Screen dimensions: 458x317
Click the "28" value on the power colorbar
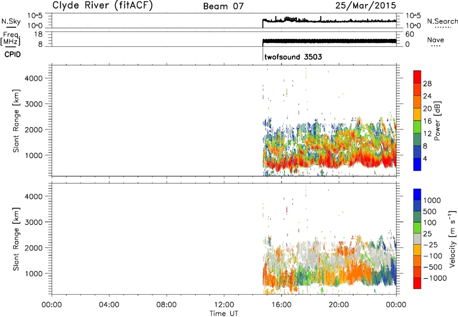point(427,84)
